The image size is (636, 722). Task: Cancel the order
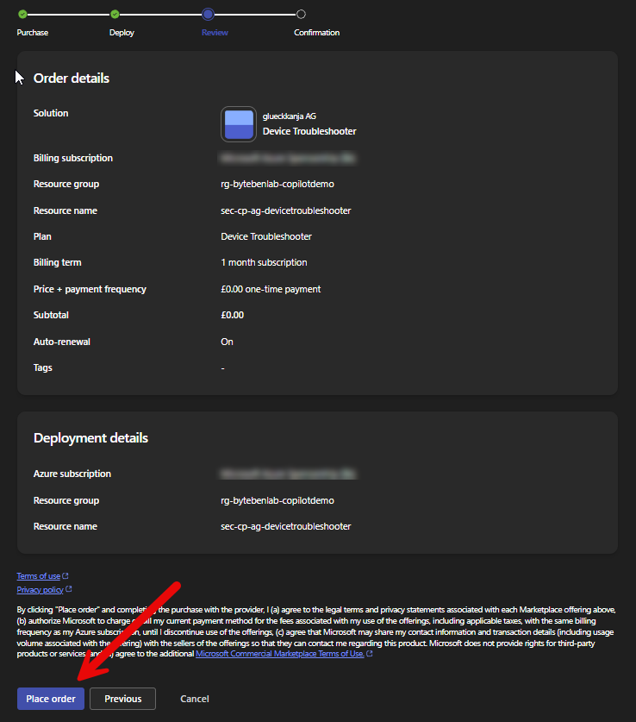click(x=195, y=699)
